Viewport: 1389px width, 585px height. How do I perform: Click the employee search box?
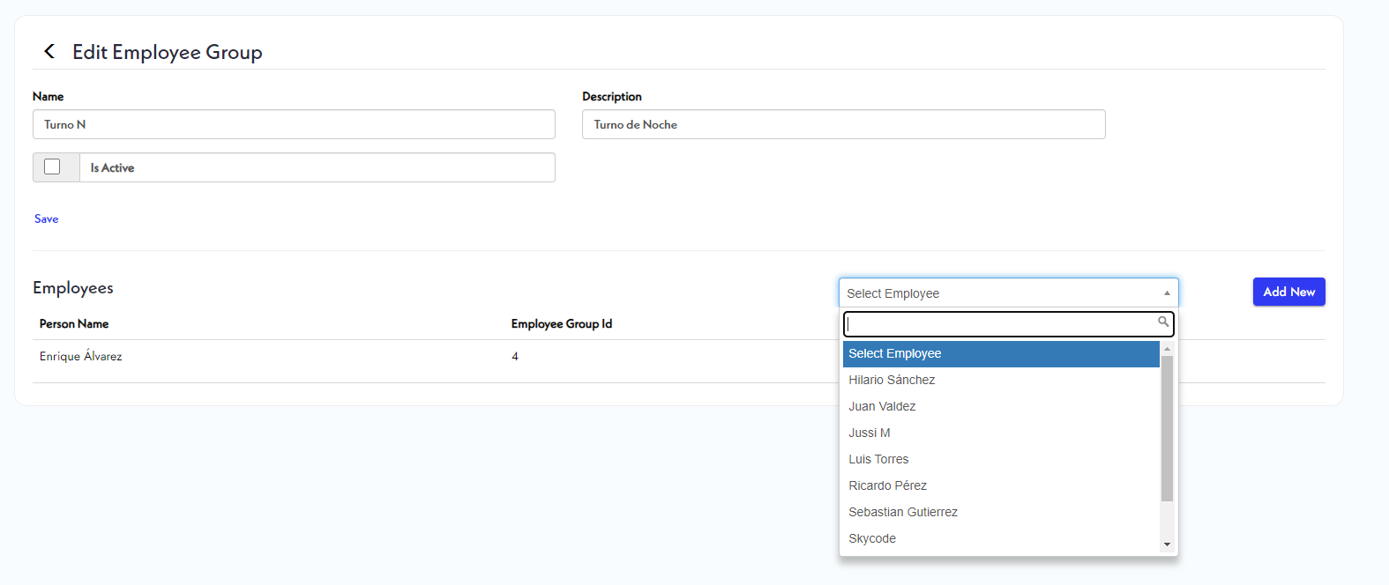[x=1001, y=324]
